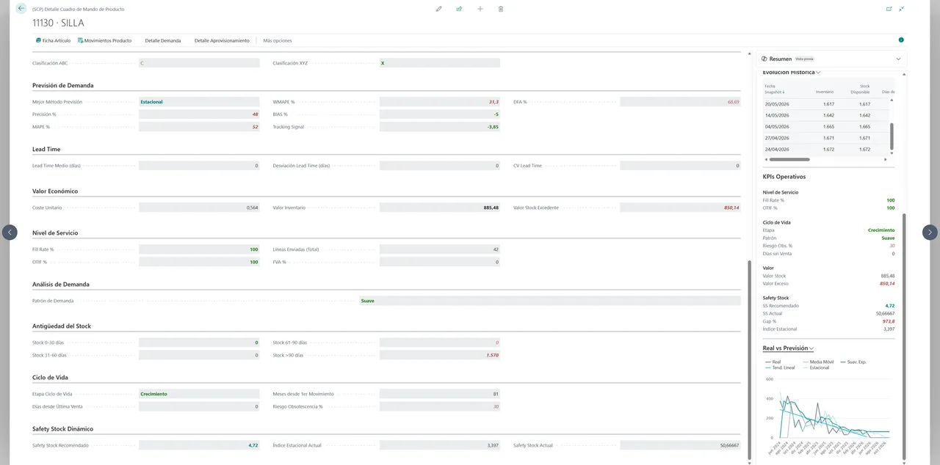Toggle the FactBox info pane icon
940x465 pixels.
click(x=901, y=40)
